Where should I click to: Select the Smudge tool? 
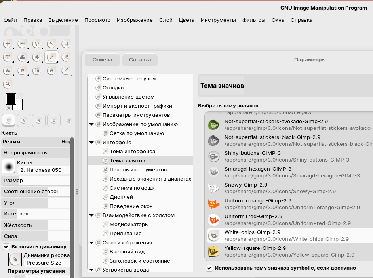(22, 70)
